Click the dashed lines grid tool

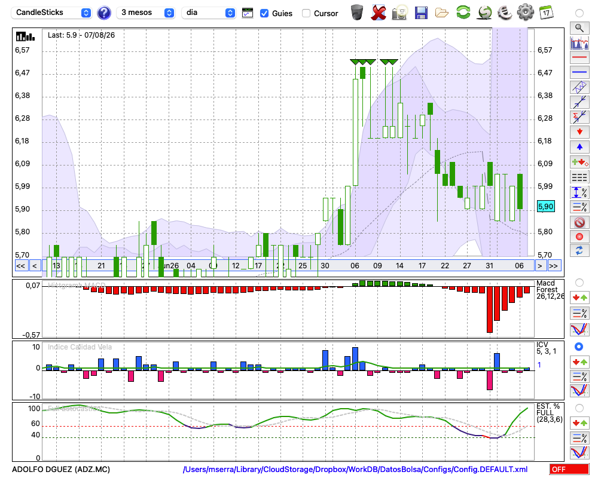(579, 177)
